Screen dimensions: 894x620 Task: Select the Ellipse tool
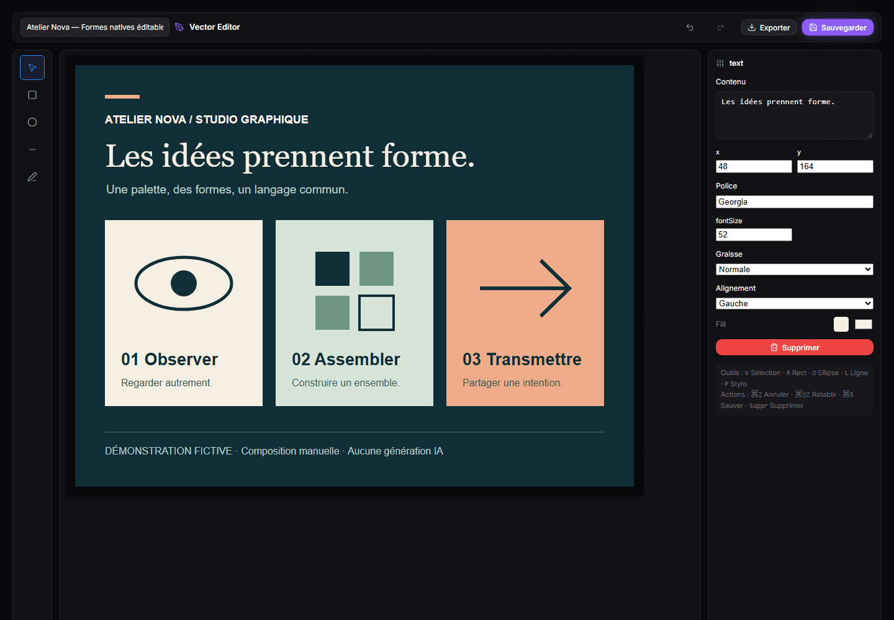[x=32, y=122]
